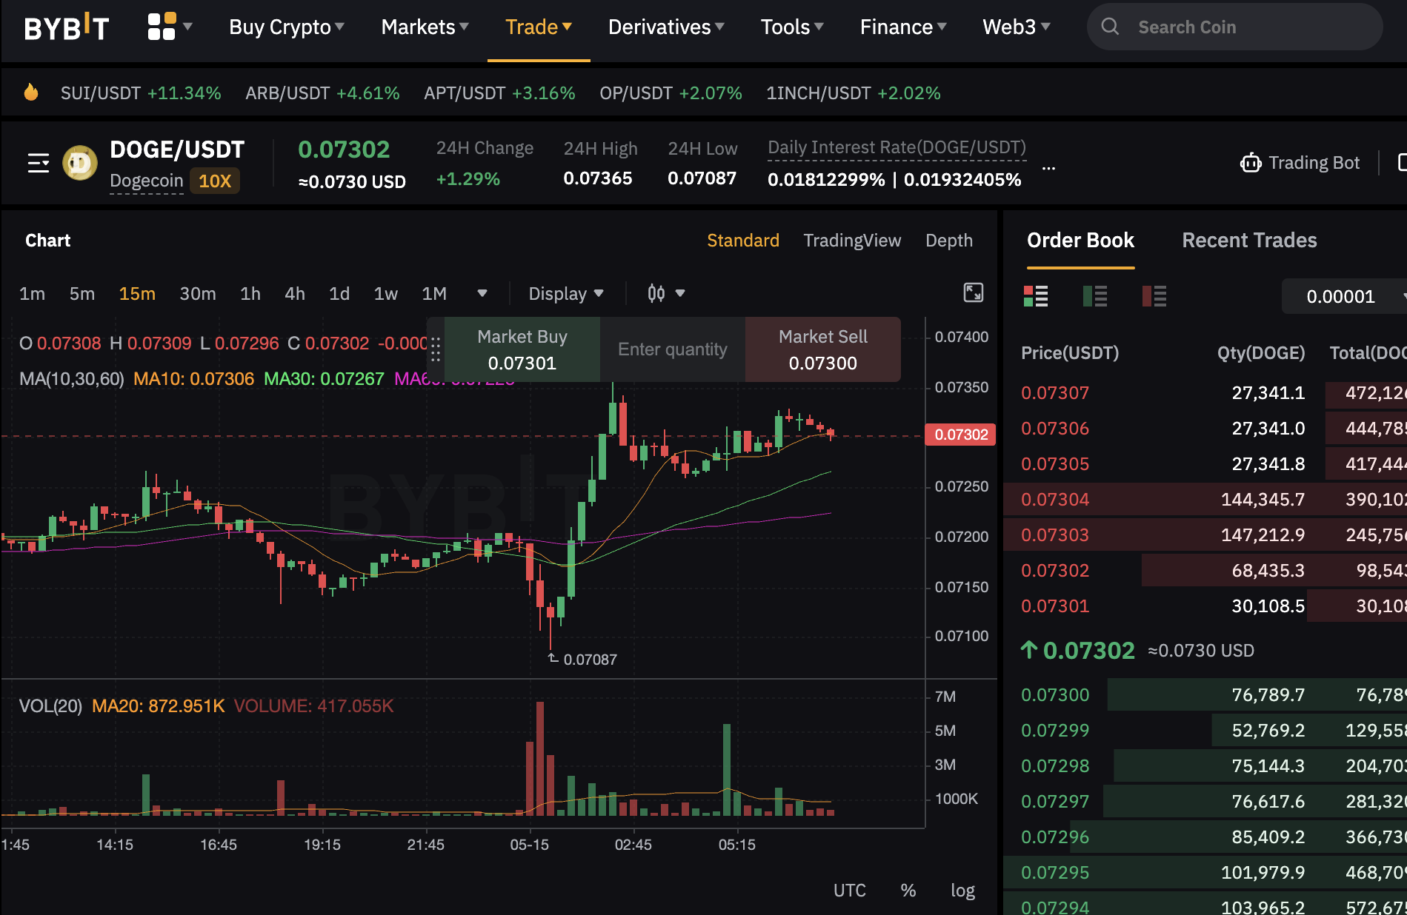Viewport: 1407px width, 915px height.
Task: Open APT/USDT trending pair
Action: click(499, 93)
